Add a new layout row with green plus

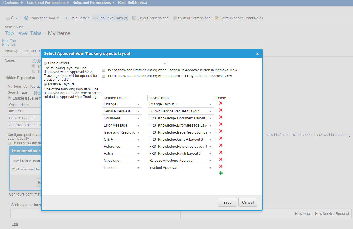click(221, 173)
